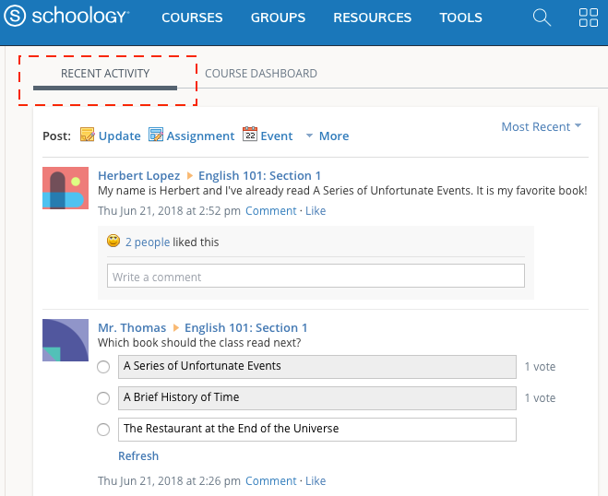Click Herbert's post timestamp 2:52 pm

pyautogui.click(x=169, y=211)
